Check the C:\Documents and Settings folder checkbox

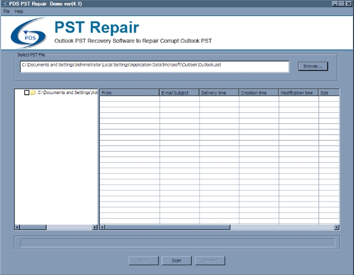coord(27,92)
